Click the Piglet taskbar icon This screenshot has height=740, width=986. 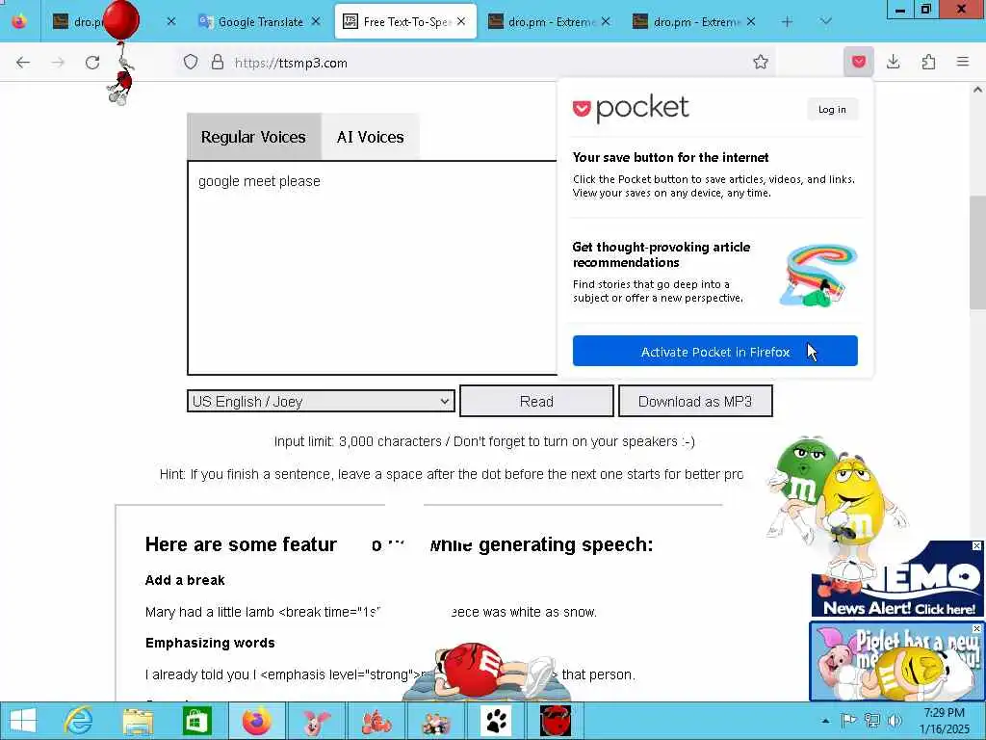click(x=316, y=721)
